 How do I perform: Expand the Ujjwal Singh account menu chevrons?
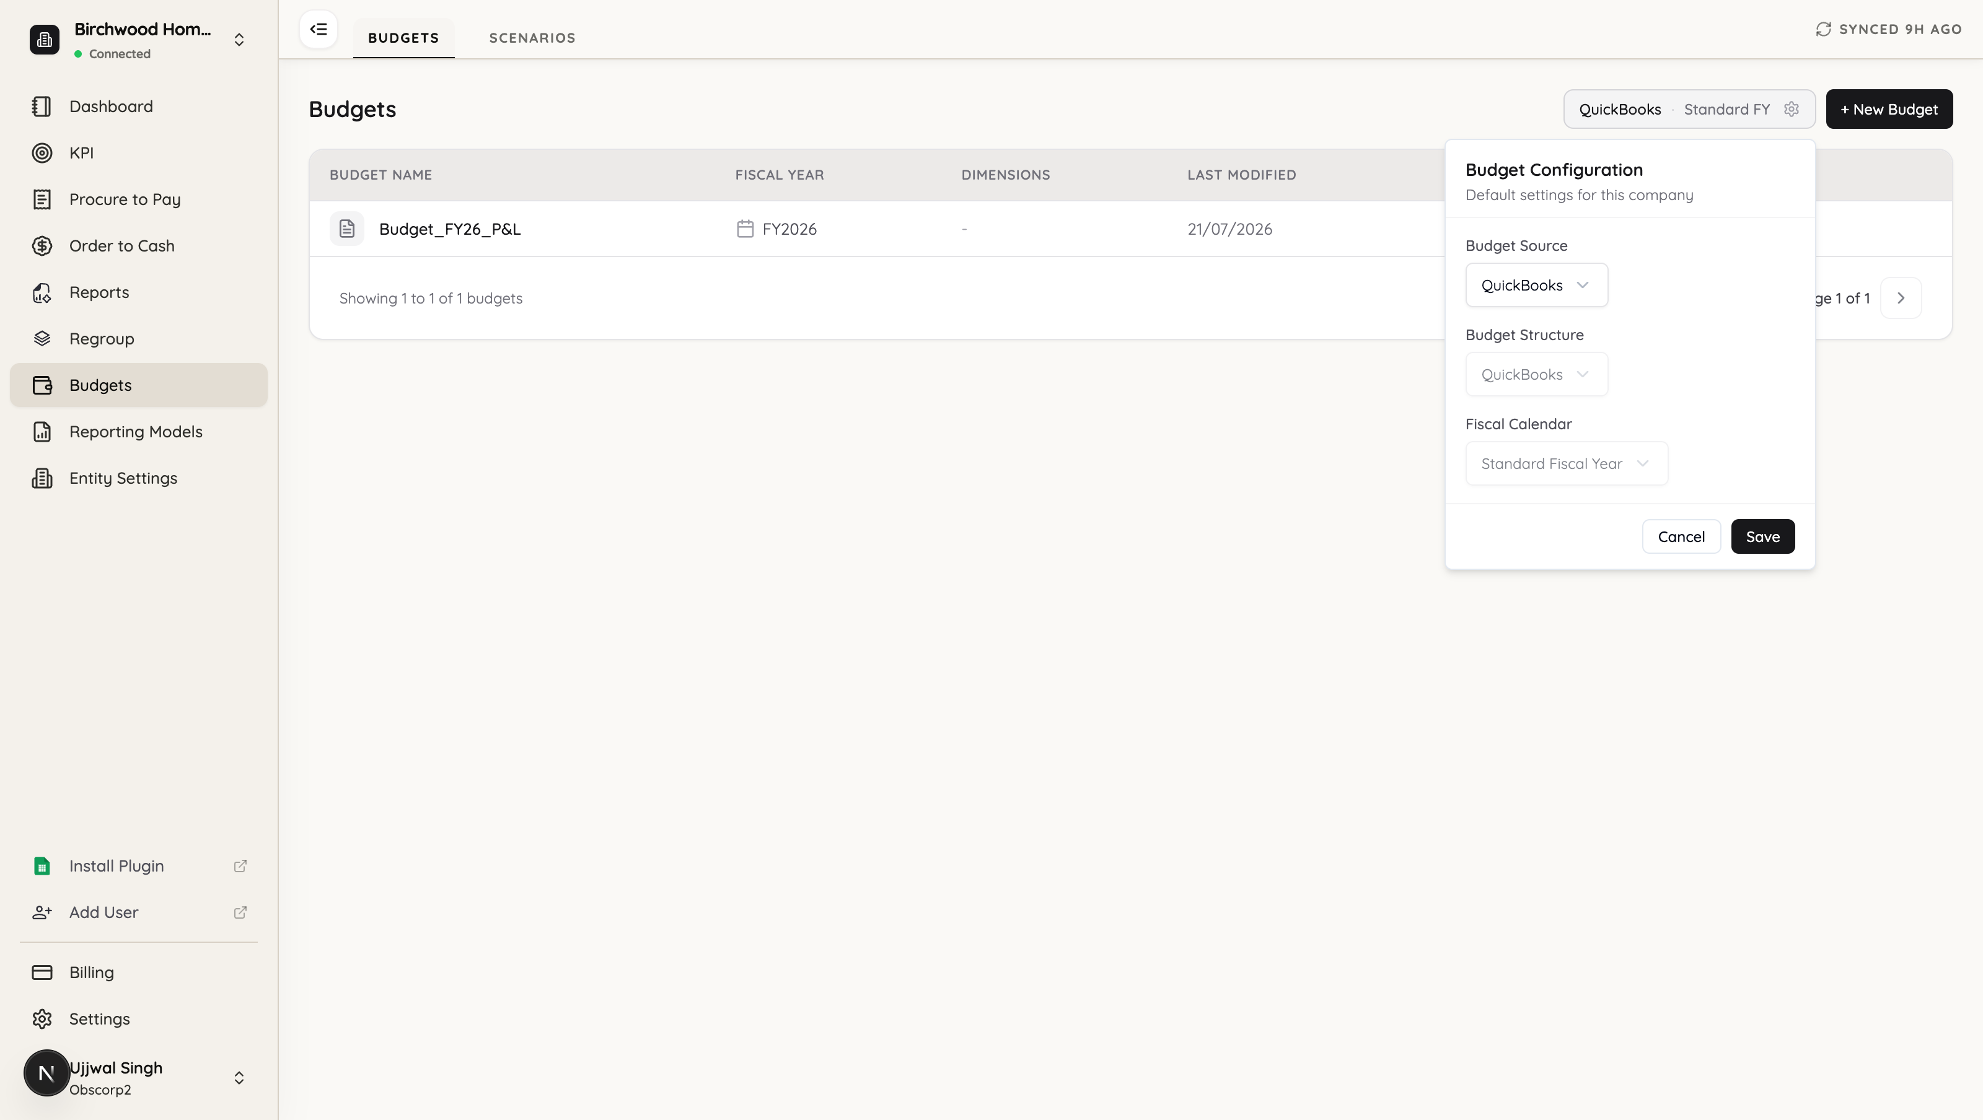(x=239, y=1078)
